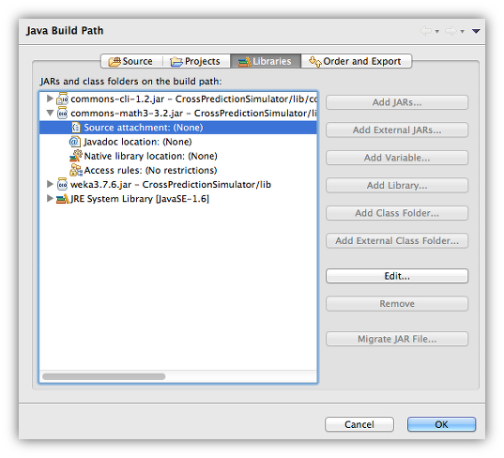Select 'Access rules: (No restrictions)' row
Image resolution: width=504 pixels, height=458 pixels.
[178, 170]
